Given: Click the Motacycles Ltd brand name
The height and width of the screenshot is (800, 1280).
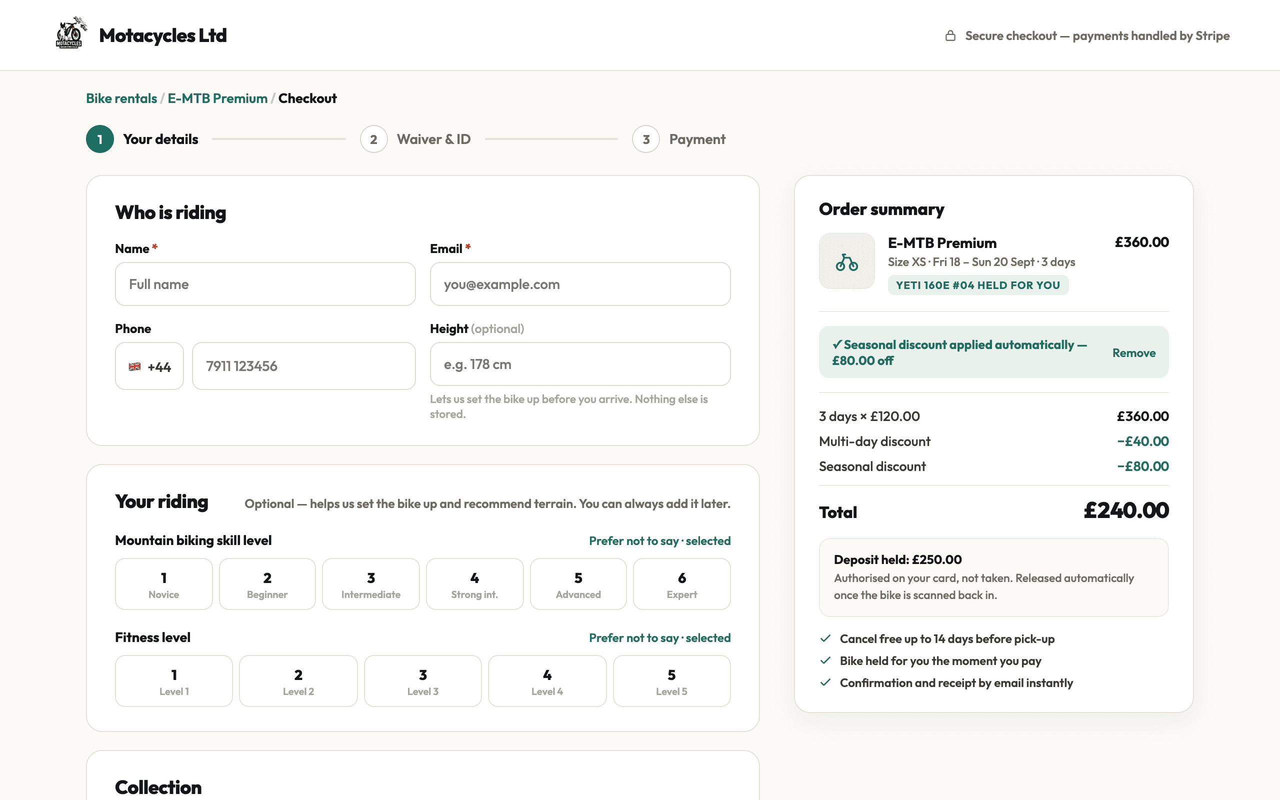Looking at the screenshot, I should click(163, 35).
